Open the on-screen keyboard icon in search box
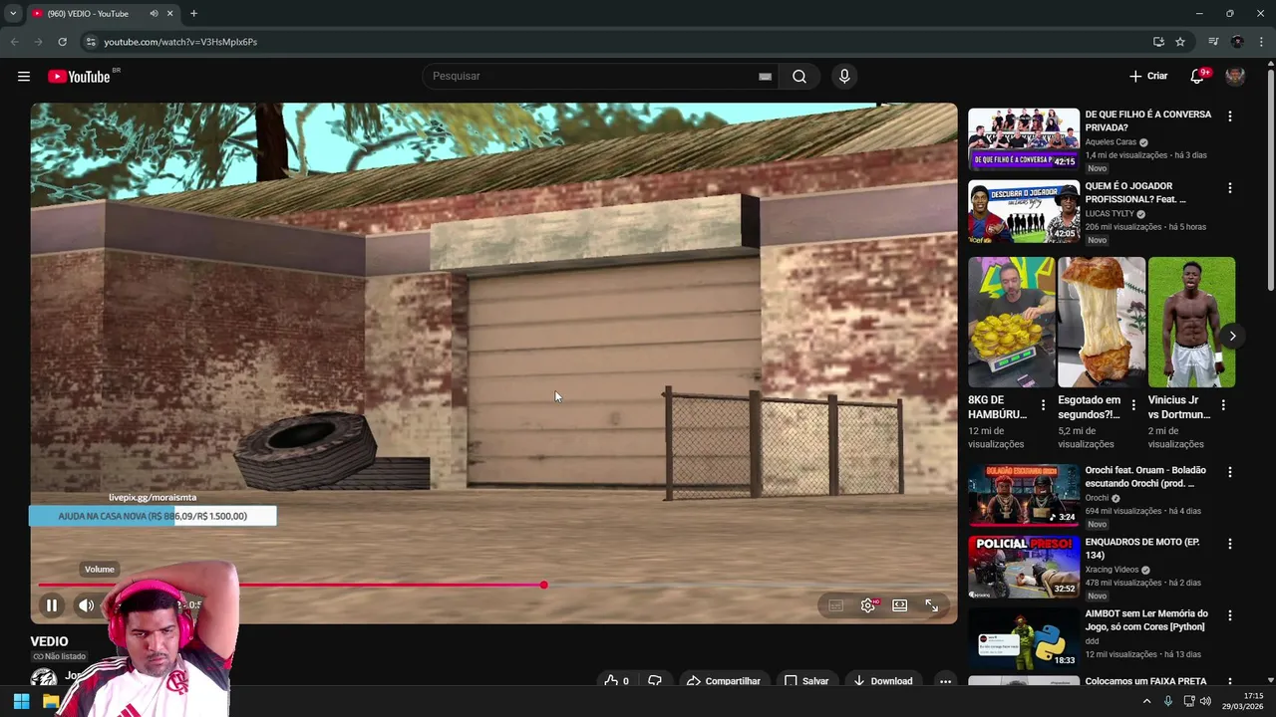1276x717 pixels. 765,77
